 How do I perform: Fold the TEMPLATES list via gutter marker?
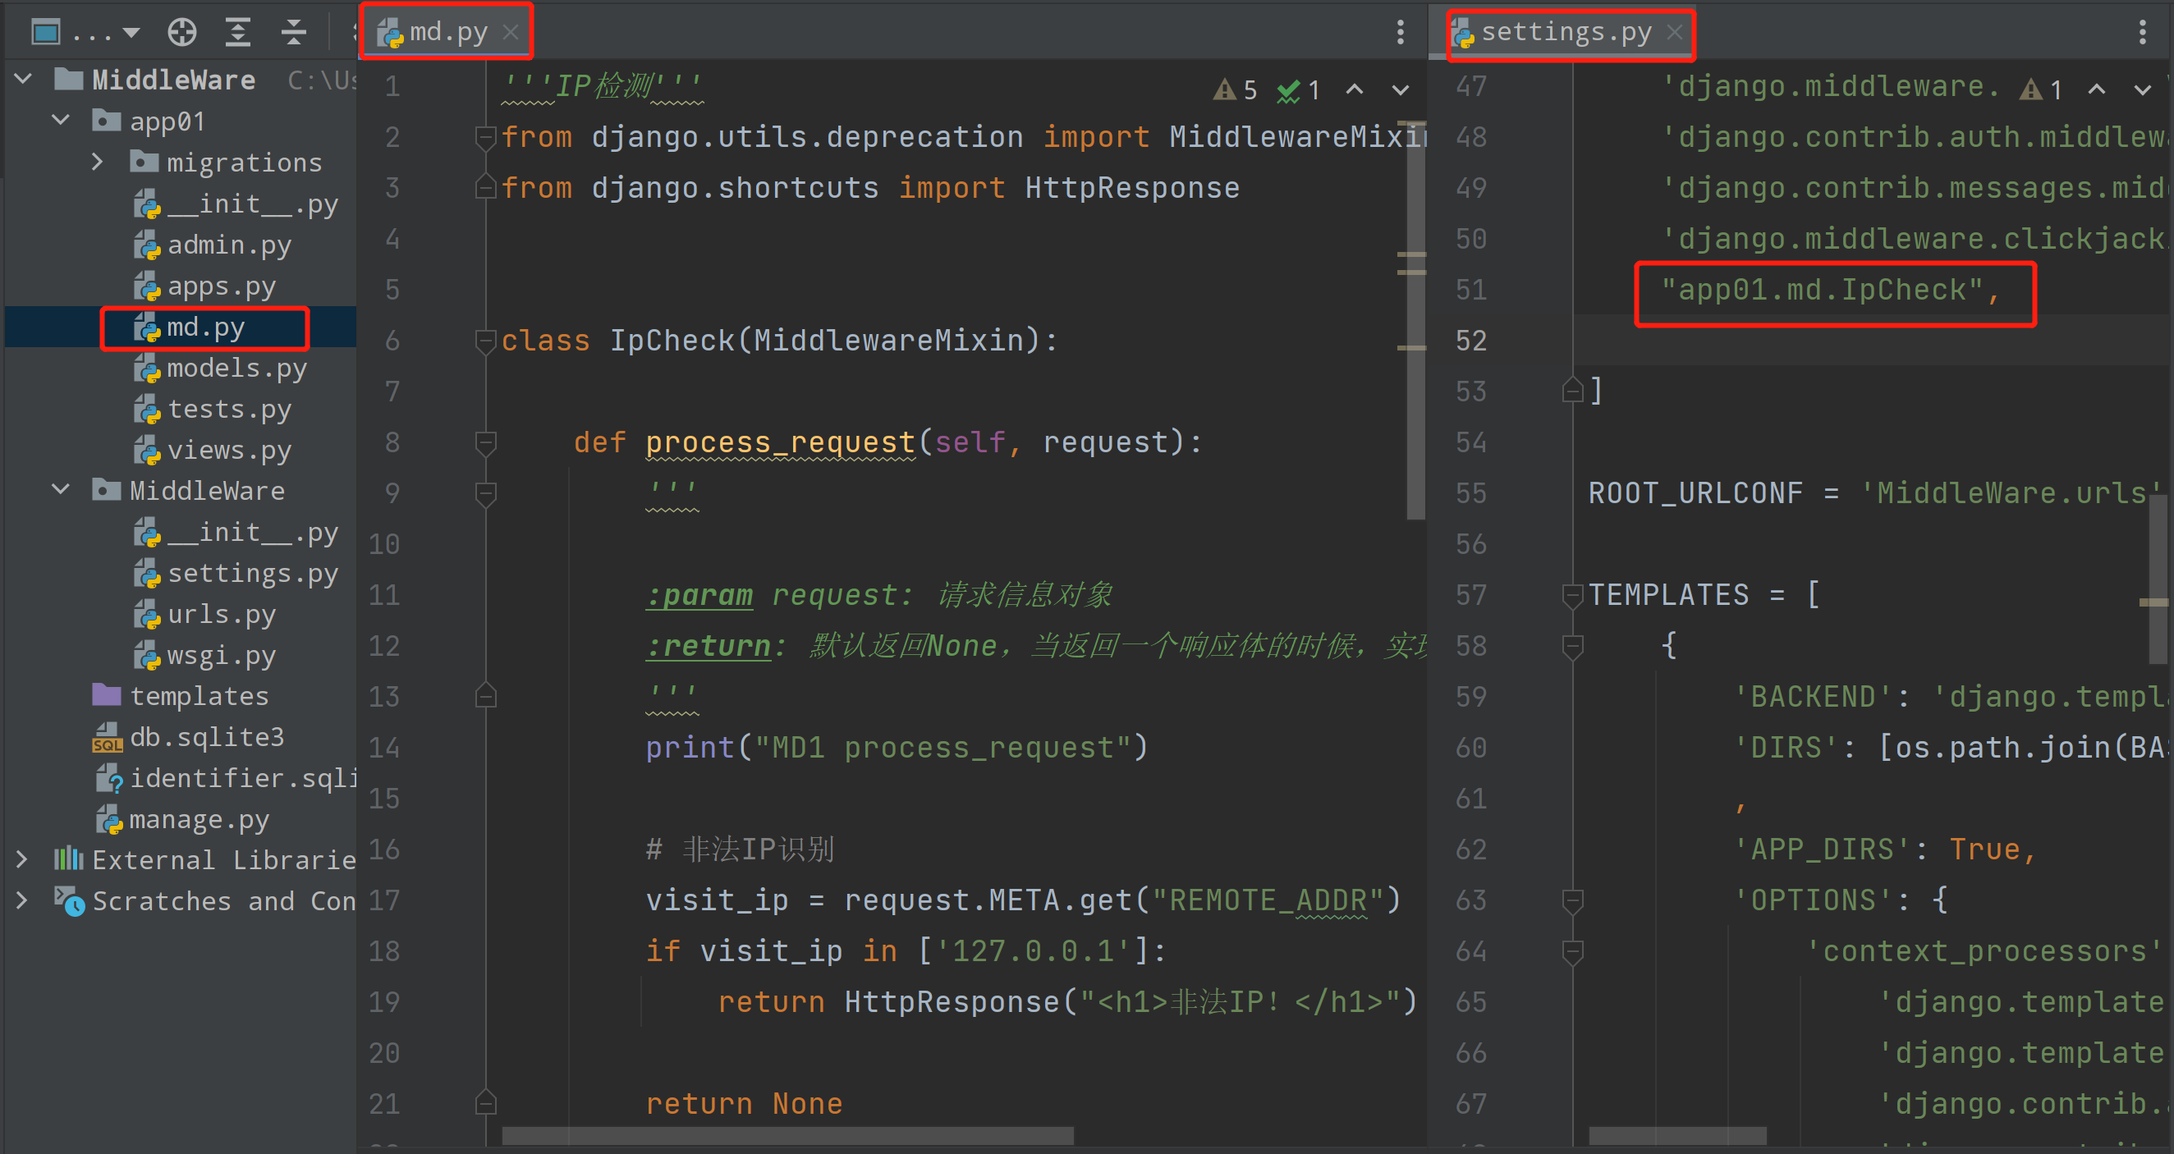click(1571, 595)
